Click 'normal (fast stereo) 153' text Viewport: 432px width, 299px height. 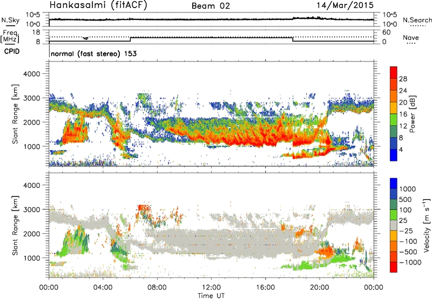[93, 53]
